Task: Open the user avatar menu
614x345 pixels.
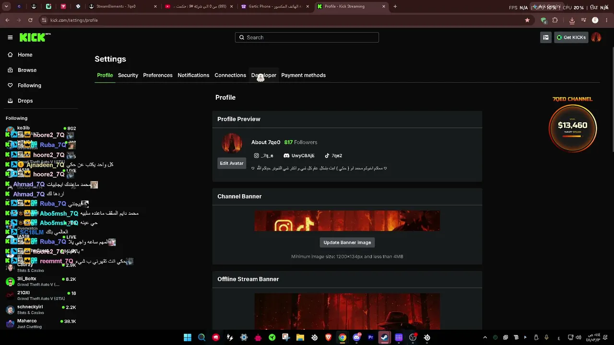Action: 596,37
